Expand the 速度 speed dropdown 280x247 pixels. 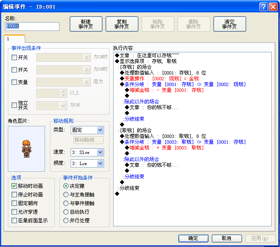(x=87, y=152)
